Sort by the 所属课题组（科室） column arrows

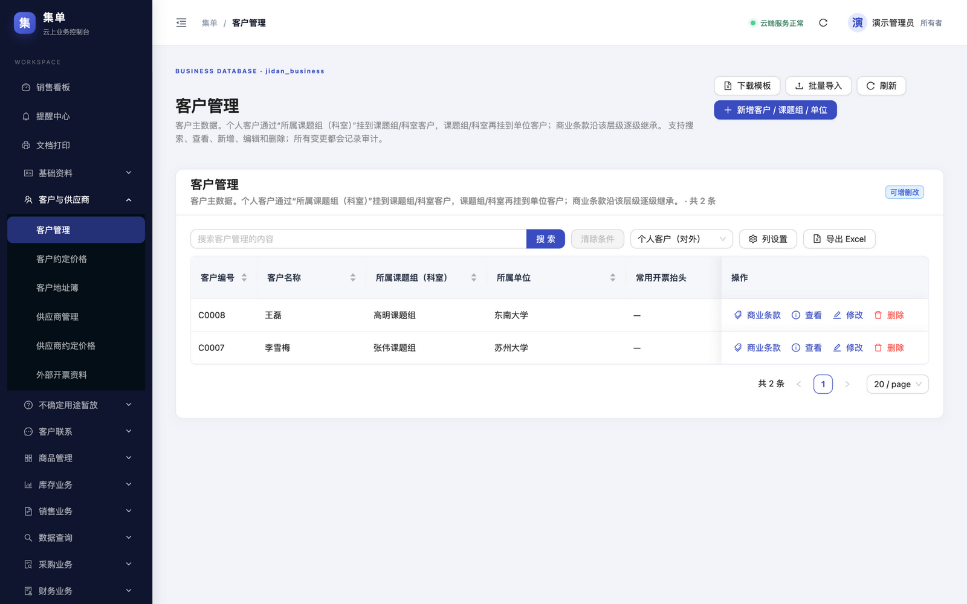(474, 278)
